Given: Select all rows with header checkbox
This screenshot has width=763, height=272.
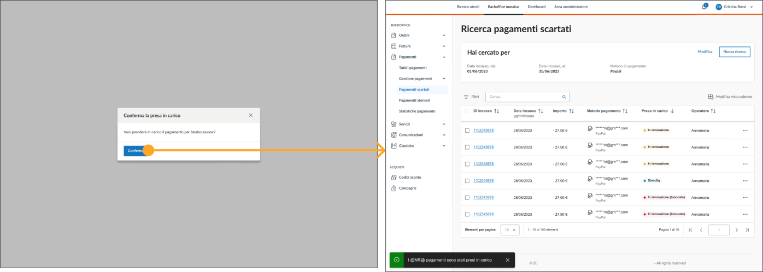Looking at the screenshot, I should (467, 111).
